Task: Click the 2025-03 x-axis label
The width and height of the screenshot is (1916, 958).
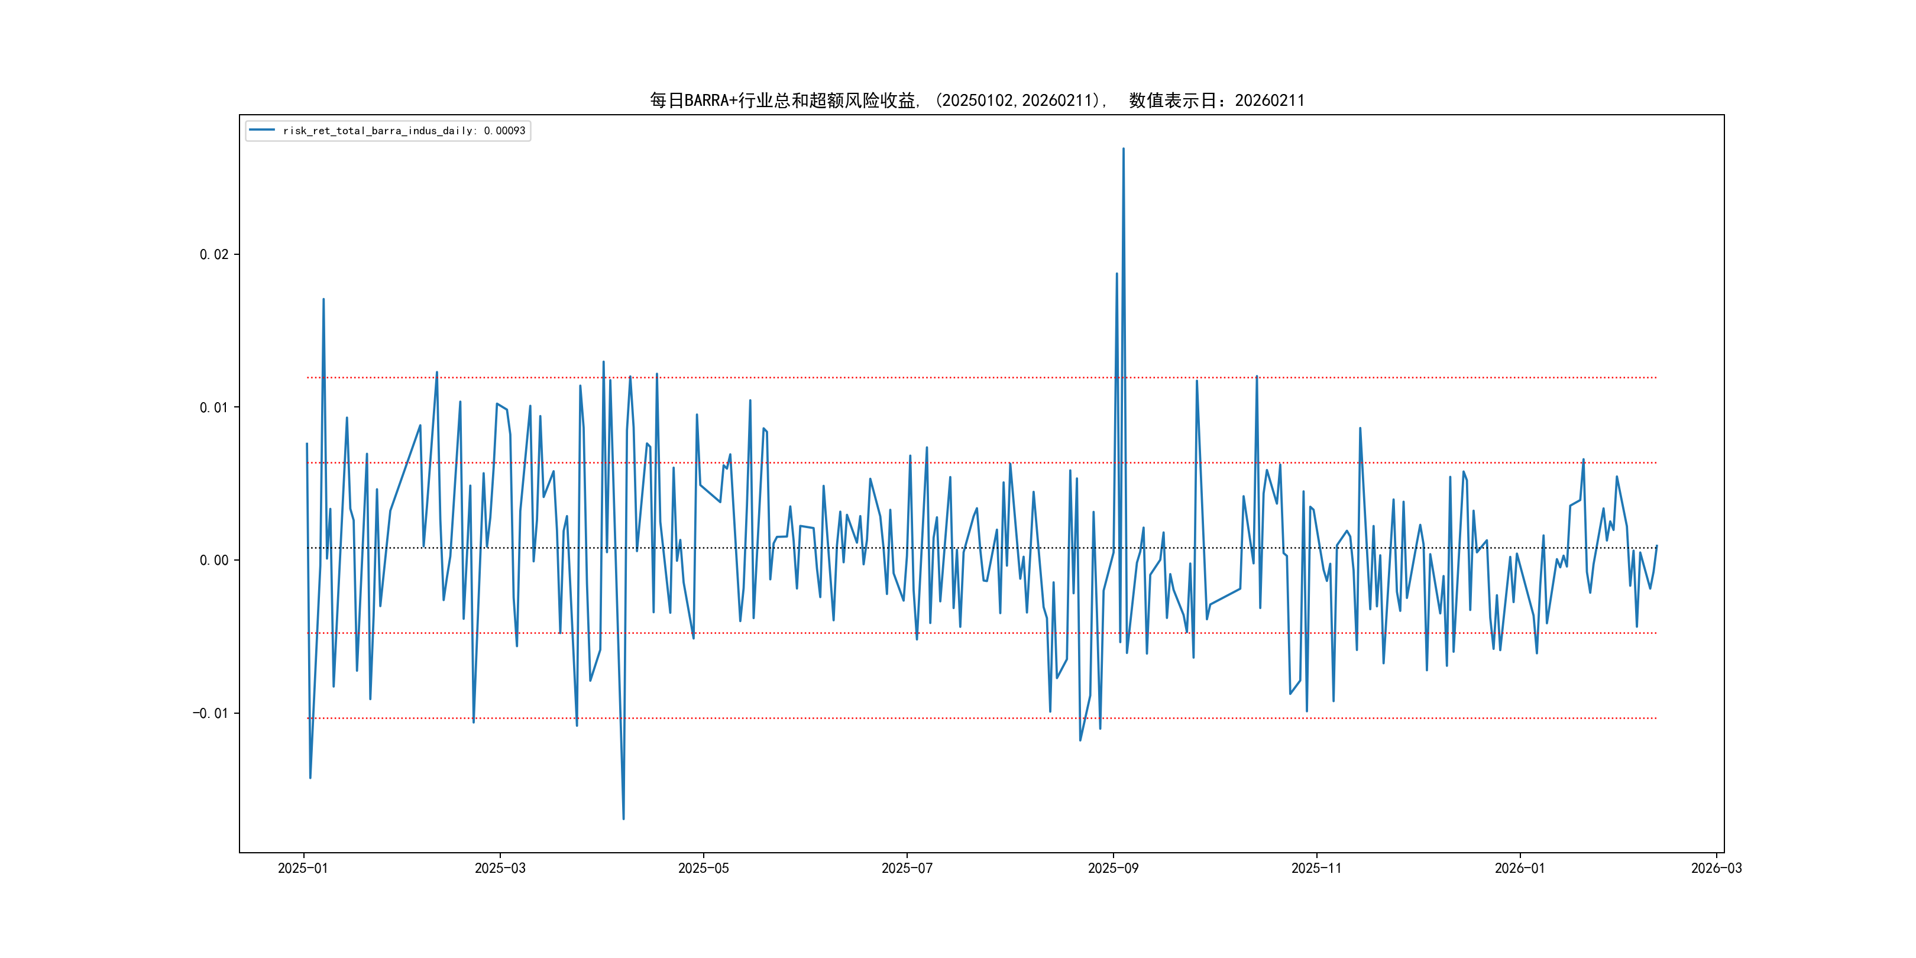Action: (x=500, y=869)
